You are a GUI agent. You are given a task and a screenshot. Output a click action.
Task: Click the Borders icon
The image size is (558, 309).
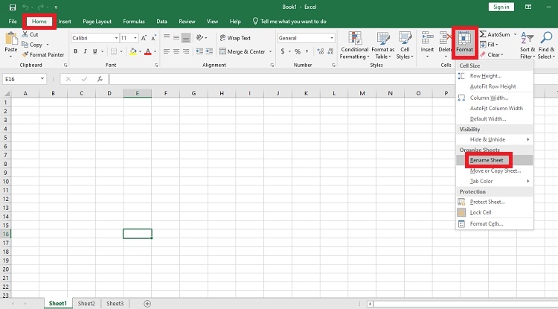coord(114,51)
